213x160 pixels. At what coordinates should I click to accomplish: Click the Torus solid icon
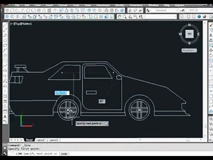pyautogui.click(x=39, y=11)
